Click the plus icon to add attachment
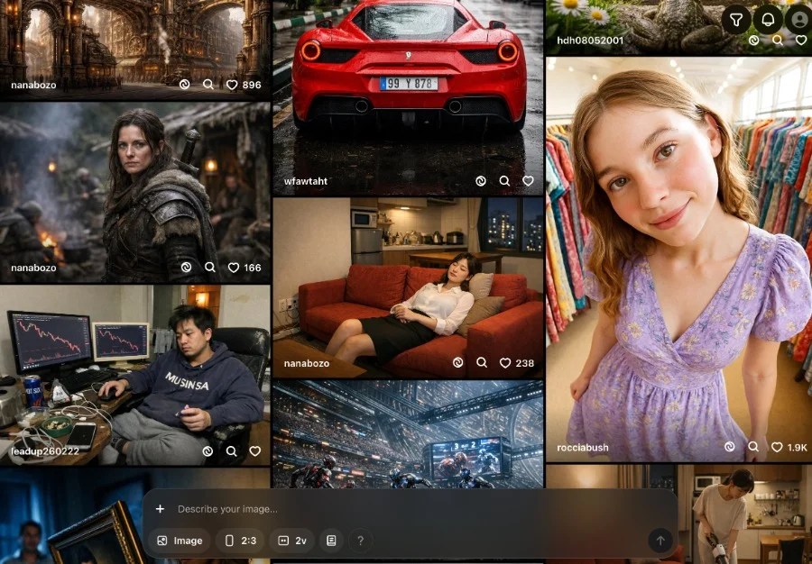This screenshot has height=564, width=812. [160, 509]
